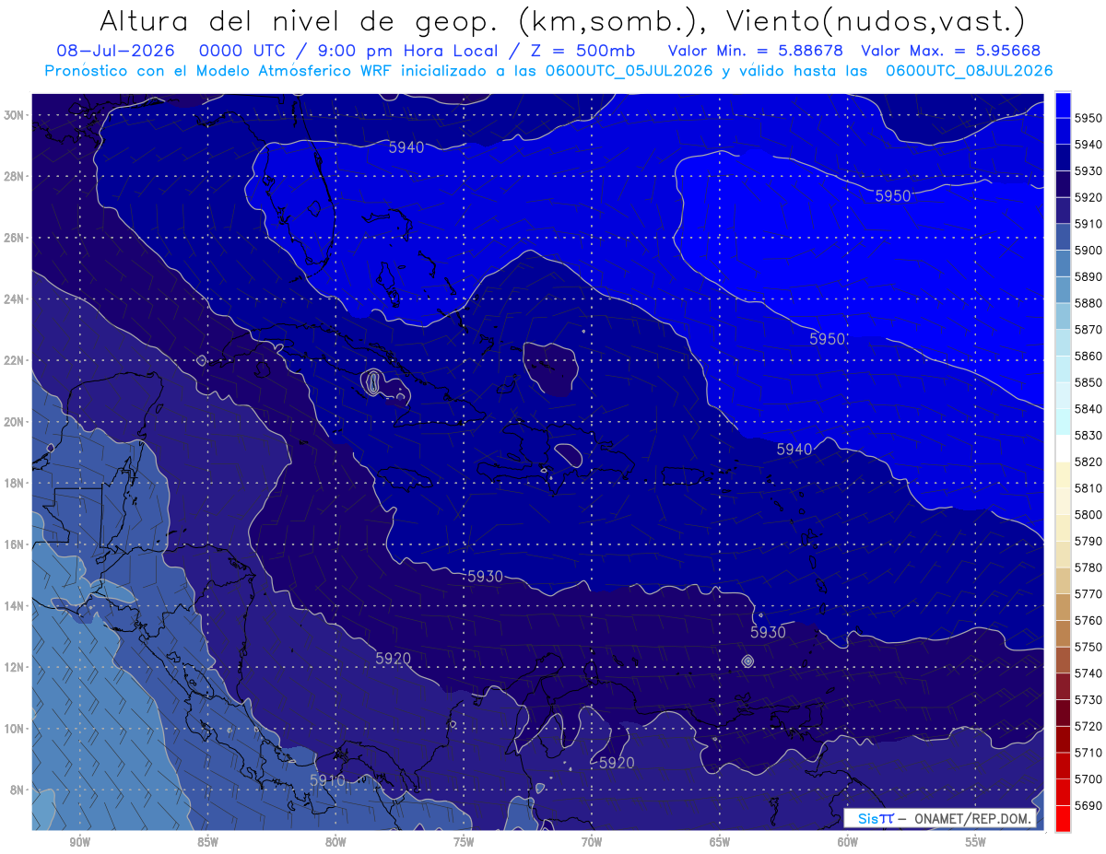The image size is (1106, 854).
Task: Click the date text '08-Jul-2026'
Action: coord(118,52)
